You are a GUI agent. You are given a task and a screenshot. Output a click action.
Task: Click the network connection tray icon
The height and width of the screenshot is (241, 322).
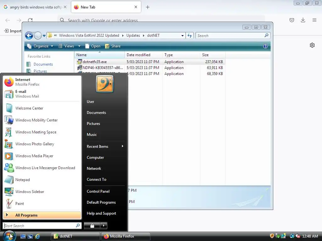[x=292, y=236]
